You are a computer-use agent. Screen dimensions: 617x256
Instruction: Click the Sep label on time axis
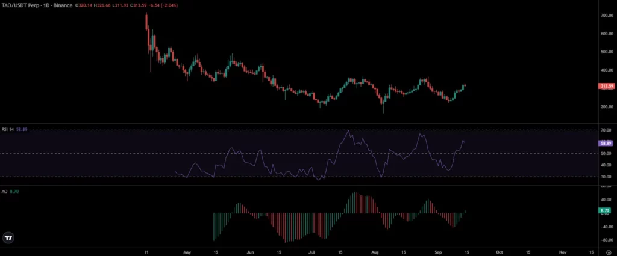(x=437, y=252)
